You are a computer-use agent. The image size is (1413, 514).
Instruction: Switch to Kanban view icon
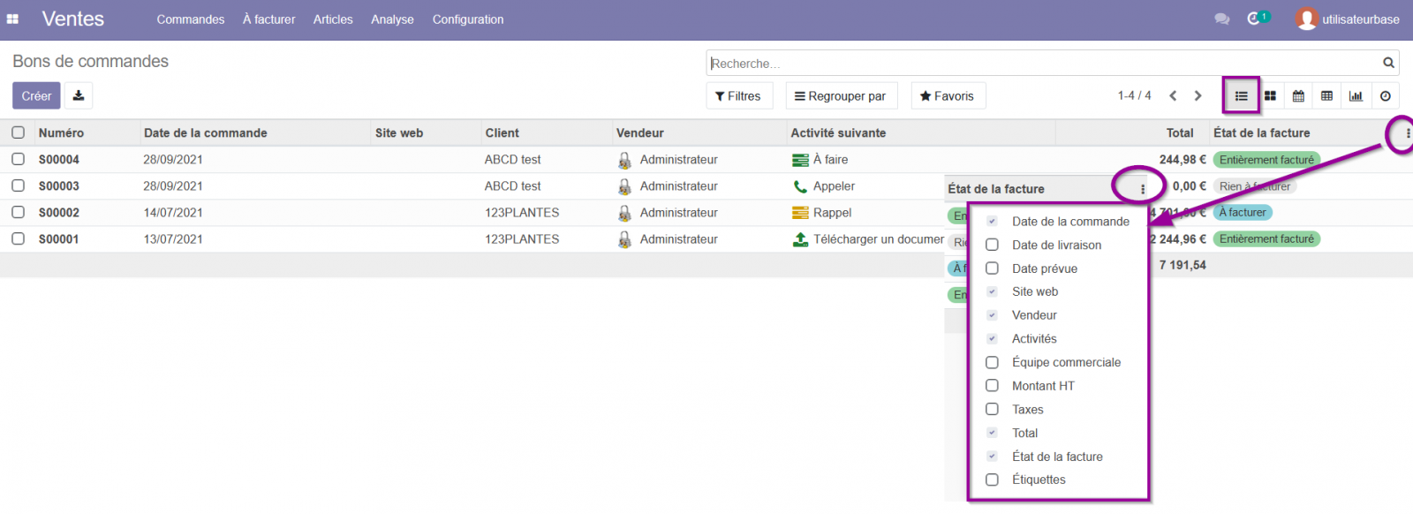(1270, 95)
